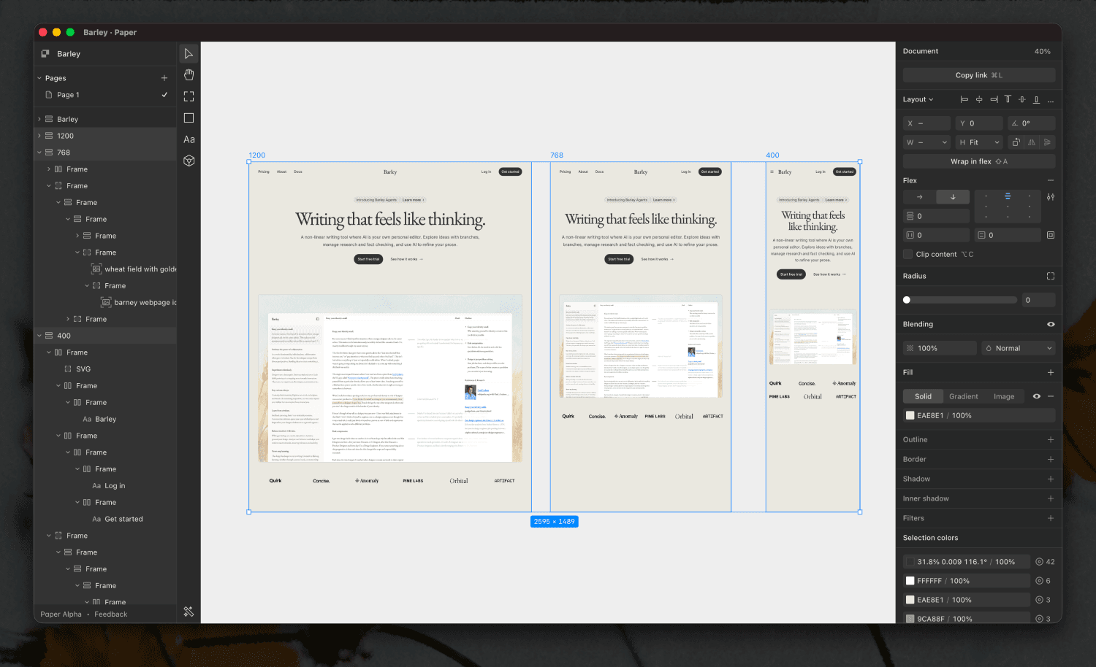Align selection to the left edge
Viewport: 1096px width, 667px height.
pyautogui.click(x=964, y=99)
